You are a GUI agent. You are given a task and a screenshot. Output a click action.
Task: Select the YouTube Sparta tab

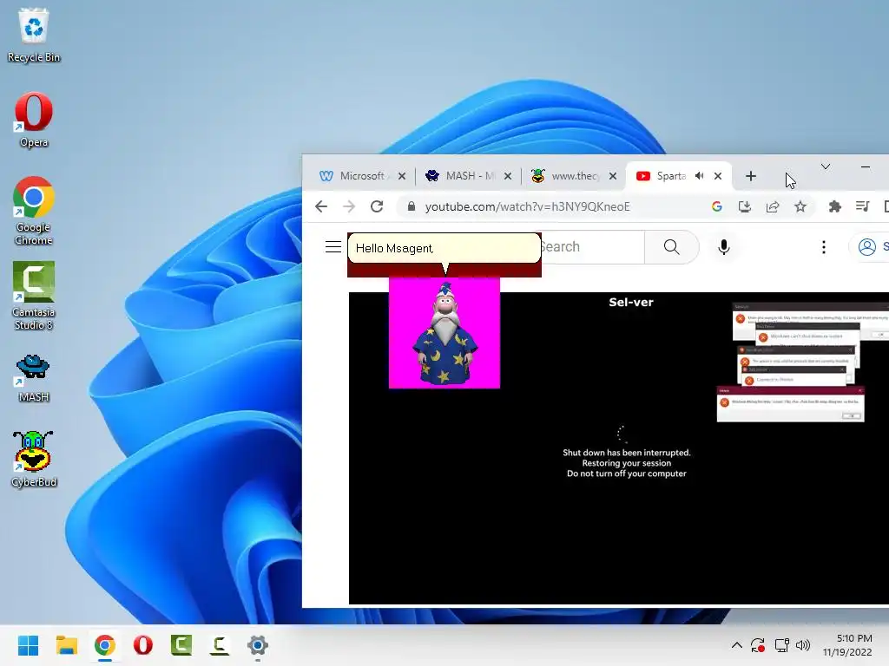coord(671,176)
